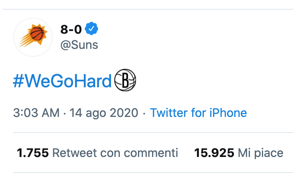Click the blue verified checkmark badge
The height and width of the screenshot is (185, 296).
91,28
